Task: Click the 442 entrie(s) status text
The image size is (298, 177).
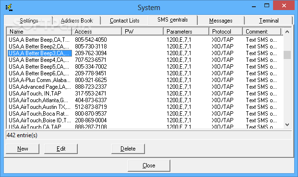Action: [22, 135]
